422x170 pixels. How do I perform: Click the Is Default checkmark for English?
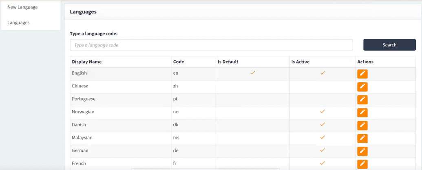tap(252, 73)
